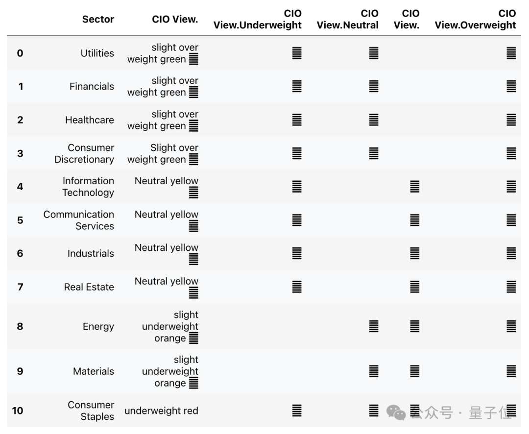This screenshot has width=529, height=434.
Task: Click the Underweight marker in the Utilities row
Action: coord(297,53)
